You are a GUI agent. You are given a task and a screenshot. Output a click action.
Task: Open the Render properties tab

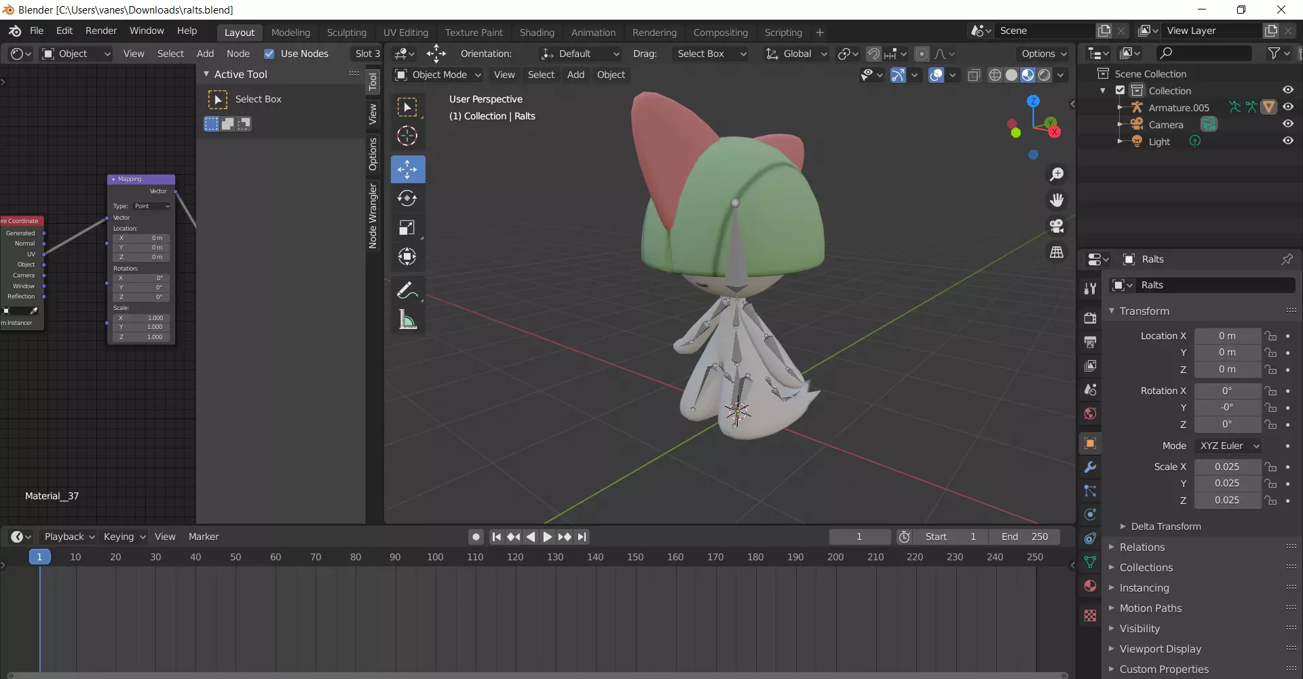click(1090, 317)
